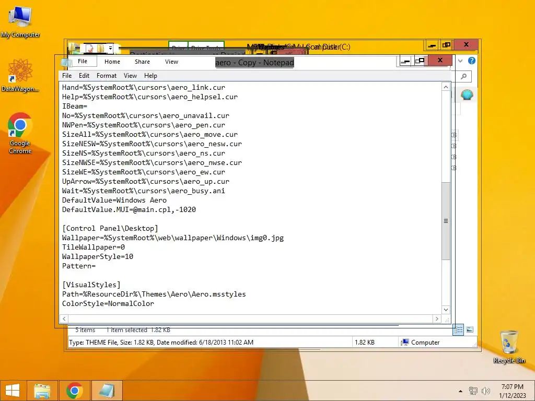The image size is (535, 401).
Task: Place cursor on the 'IBeam=' line
Action: click(75, 107)
